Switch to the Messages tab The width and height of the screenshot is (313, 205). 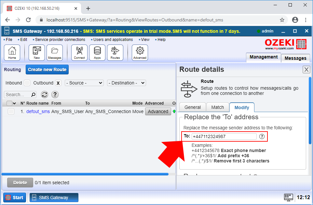point(295,58)
